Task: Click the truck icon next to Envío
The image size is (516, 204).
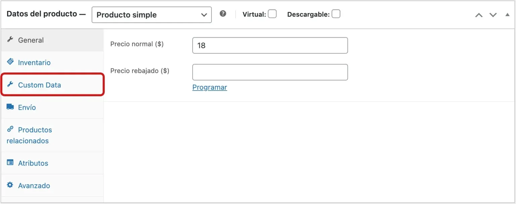Action: tap(10, 107)
